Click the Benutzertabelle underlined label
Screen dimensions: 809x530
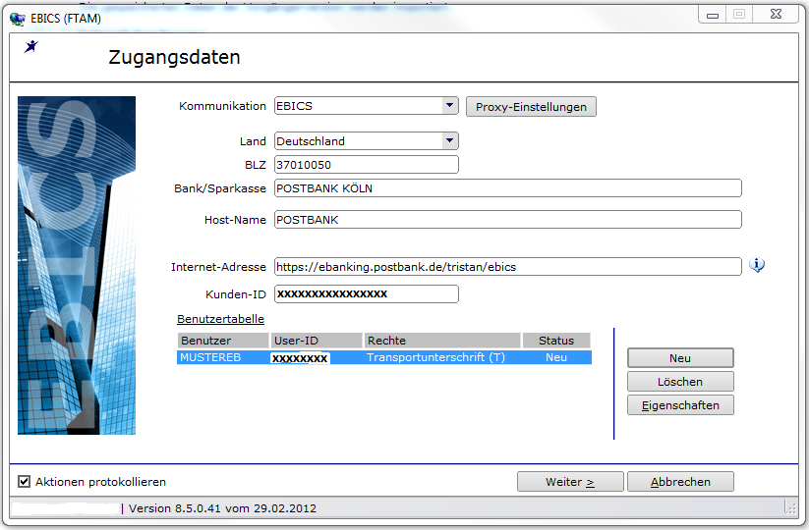220,319
